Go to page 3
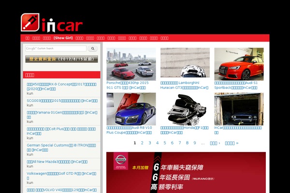Viewport: 290px width, 193px height. point(150,143)
